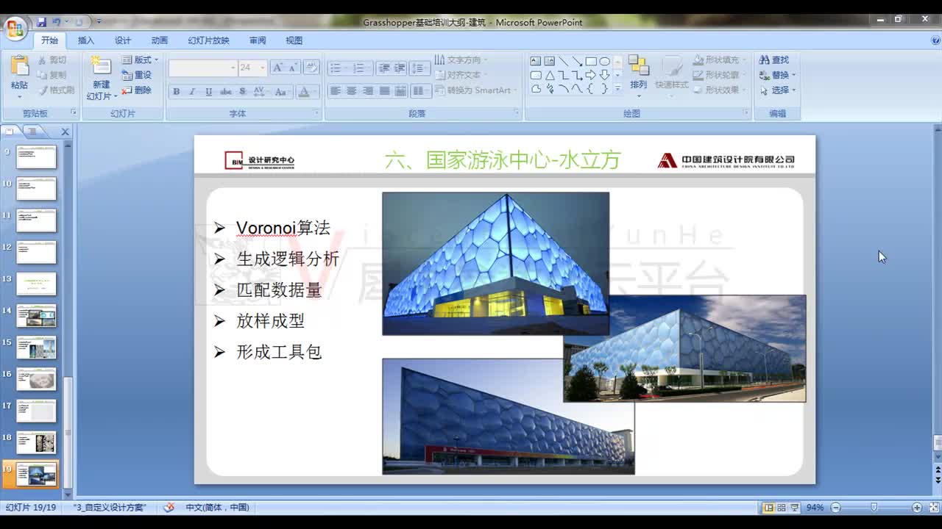Image resolution: width=942 pixels, height=529 pixels.
Task: Select slide 18 thumbnail
Action: pos(36,442)
